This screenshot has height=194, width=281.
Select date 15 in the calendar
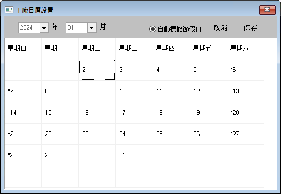click(x=60, y=113)
